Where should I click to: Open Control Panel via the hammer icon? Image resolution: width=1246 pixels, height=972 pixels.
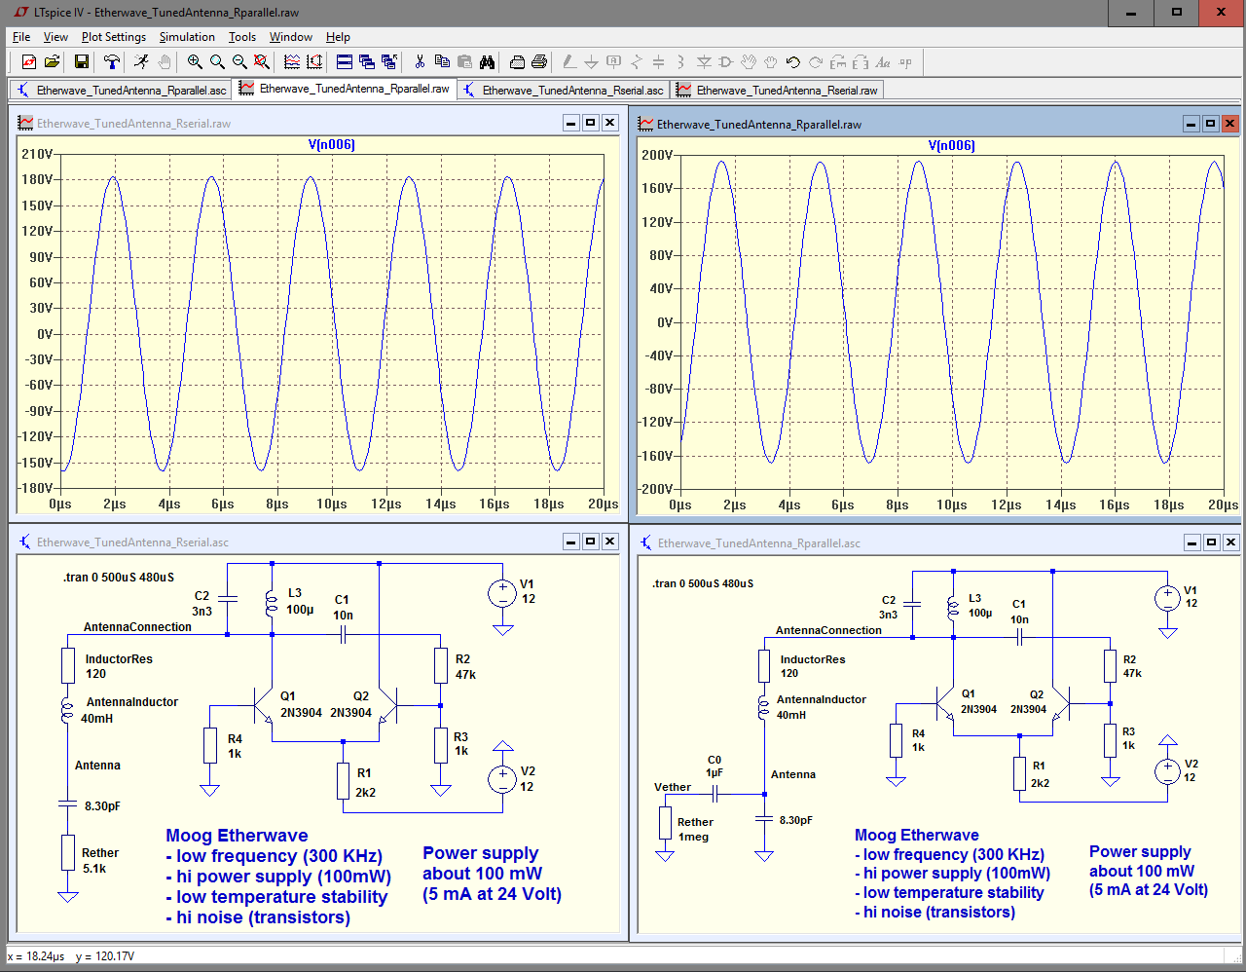(x=112, y=62)
